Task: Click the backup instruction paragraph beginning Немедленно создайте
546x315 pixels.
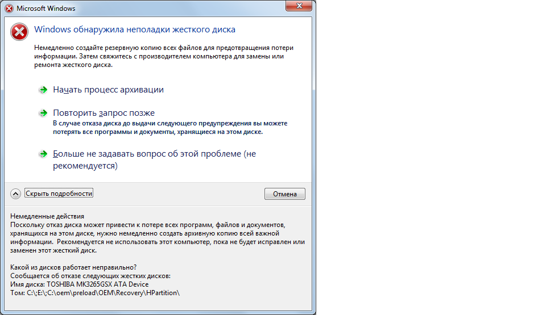Action: tap(163, 56)
